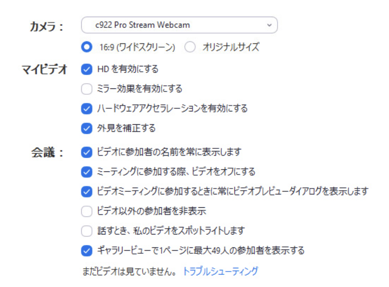Click the オリジナルサイズ label text

click(x=231, y=47)
